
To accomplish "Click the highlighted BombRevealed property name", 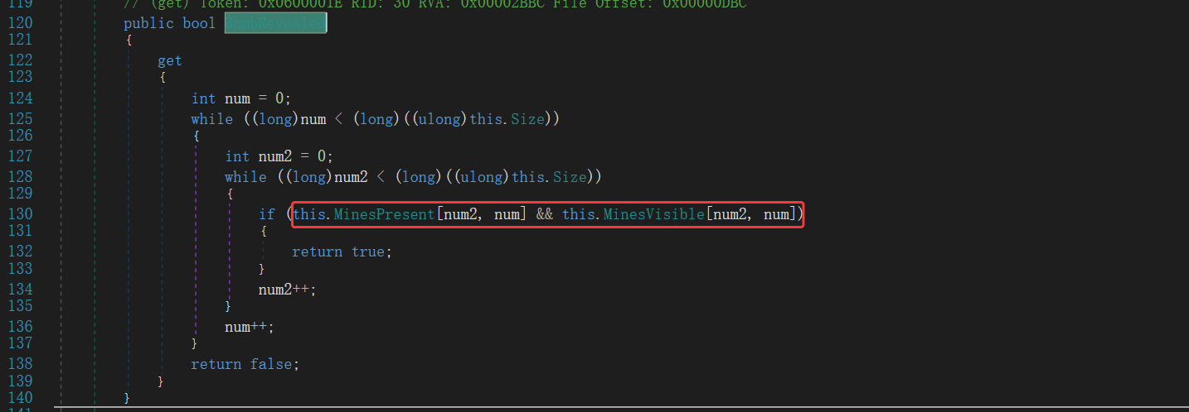I will point(276,23).
